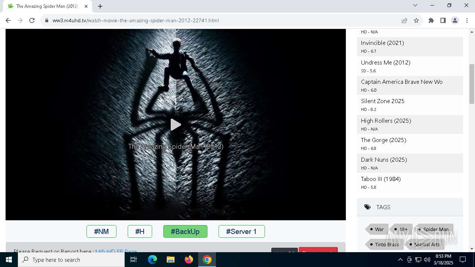Open the Extensions puzzle icon
The height and width of the screenshot is (267, 475).
tap(431, 20)
